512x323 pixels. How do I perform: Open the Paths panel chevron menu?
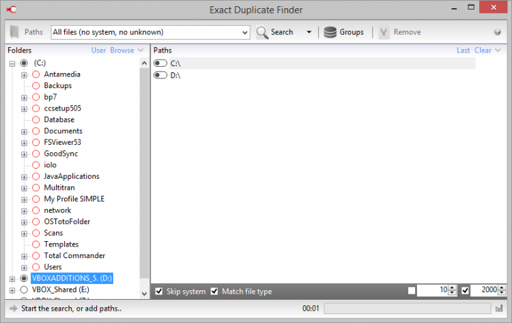[x=498, y=51]
